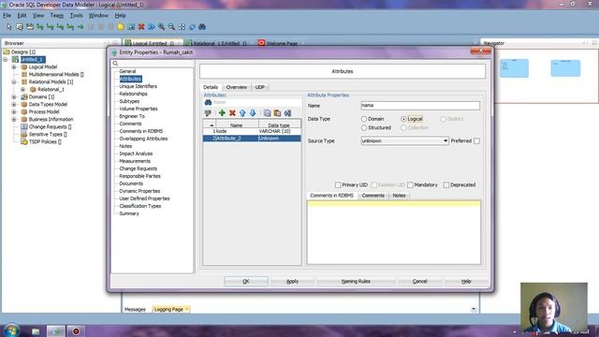
Task: Open file explorer from taskbar
Action: pyautogui.click(x=36, y=331)
